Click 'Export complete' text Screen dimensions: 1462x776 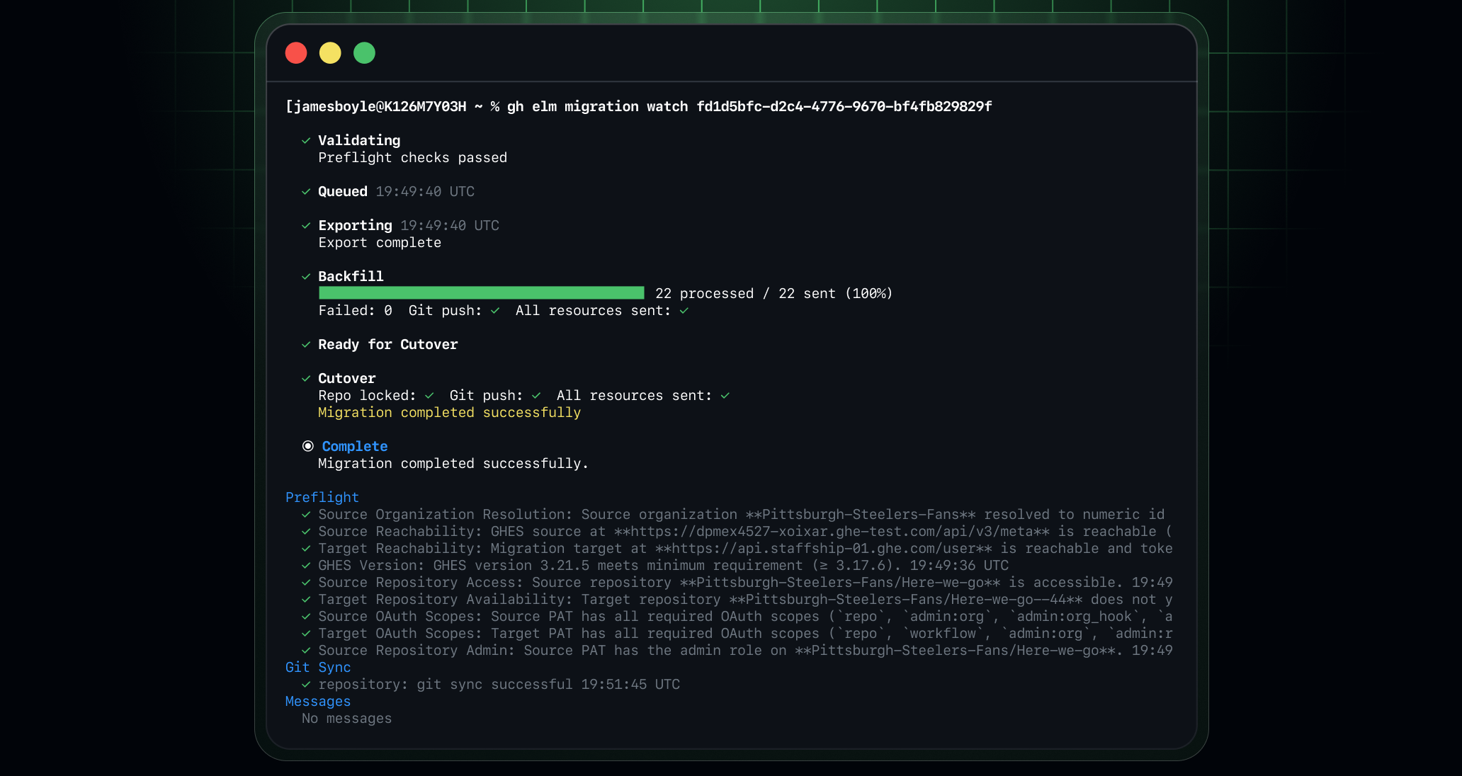380,243
